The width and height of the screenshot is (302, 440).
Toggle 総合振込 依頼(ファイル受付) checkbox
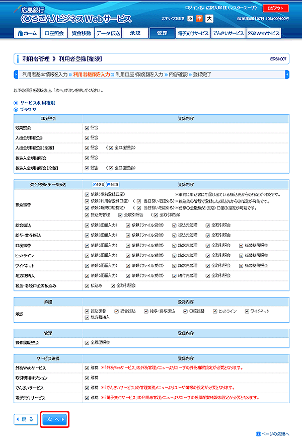coord(128,226)
